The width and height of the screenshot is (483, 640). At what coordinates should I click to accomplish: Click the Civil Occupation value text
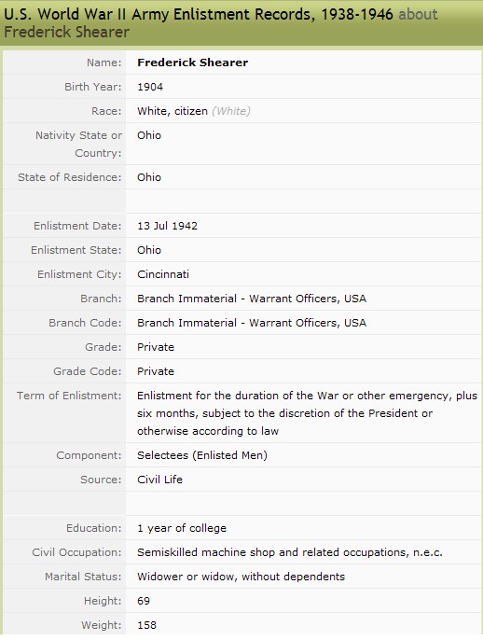tap(290, 552)
